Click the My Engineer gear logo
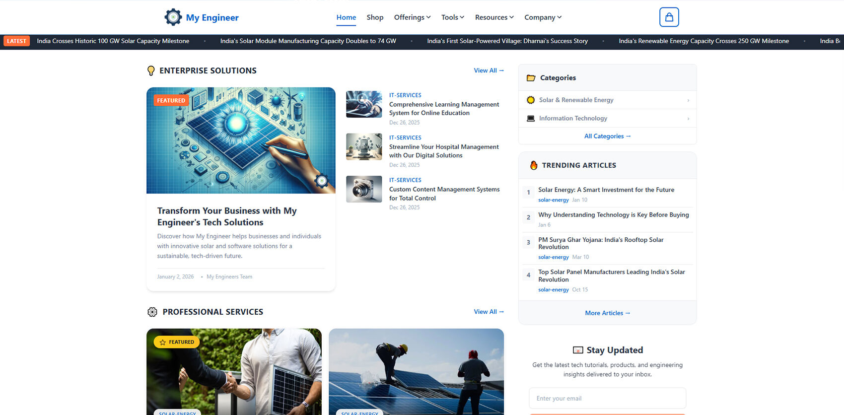The width and height of the screenshot is (844, 415). coord(173,17)
